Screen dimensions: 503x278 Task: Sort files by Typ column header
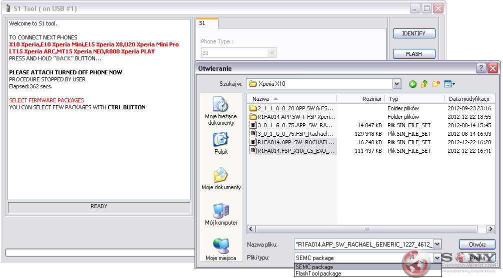(414, 99)
